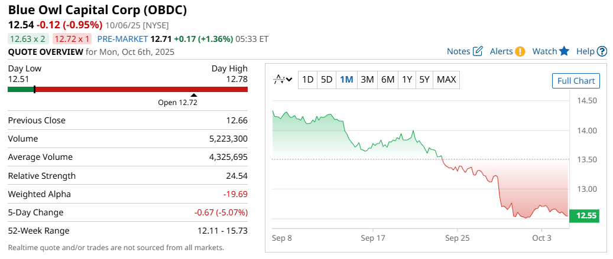
Task: Click the ask quote 12.72 x 1
Action: point(72,39)
